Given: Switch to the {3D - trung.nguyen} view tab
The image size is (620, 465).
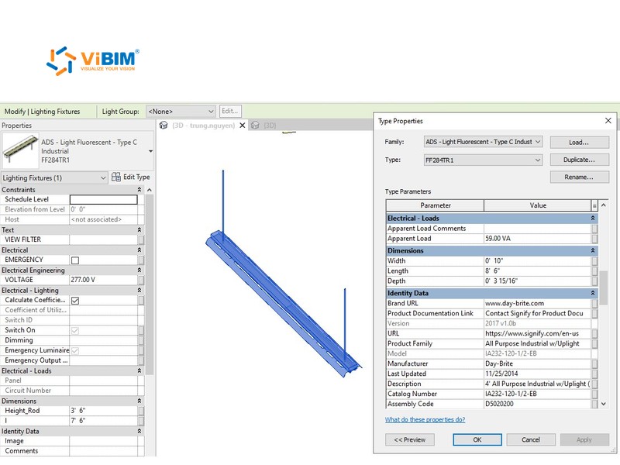Looking at the screenshot, I should 203,126.
